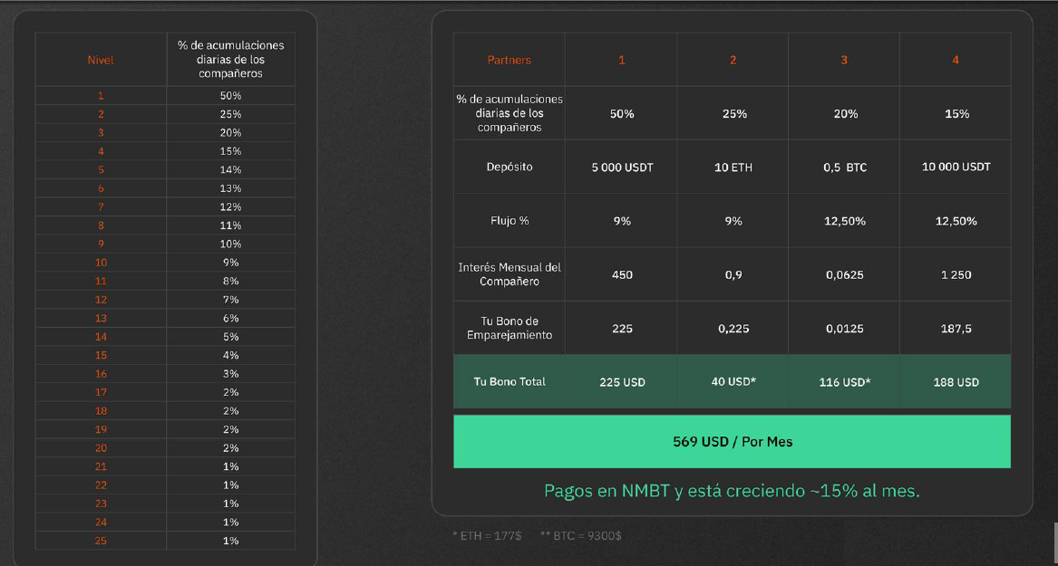Select the '116 USD*' total bonus cell
Screen dimensions: 1058x566
[845, 382]
